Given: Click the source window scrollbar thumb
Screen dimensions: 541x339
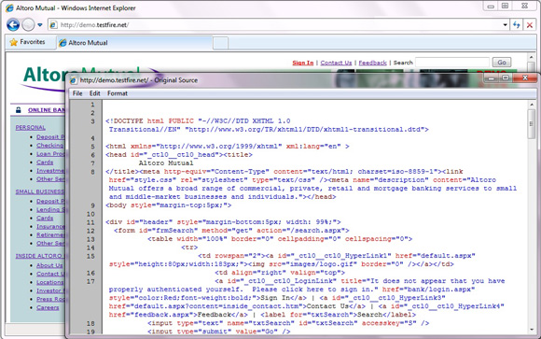Looking at the screenshot, I should click(532, 123).
